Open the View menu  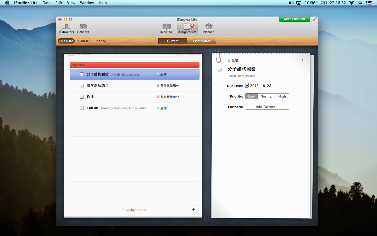tap(71, 3)
